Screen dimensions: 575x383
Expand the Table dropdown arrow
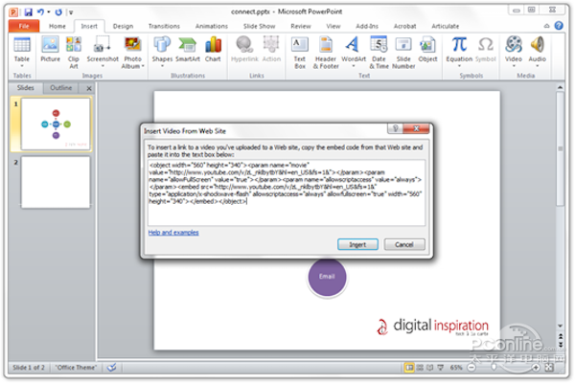point(22,66)
